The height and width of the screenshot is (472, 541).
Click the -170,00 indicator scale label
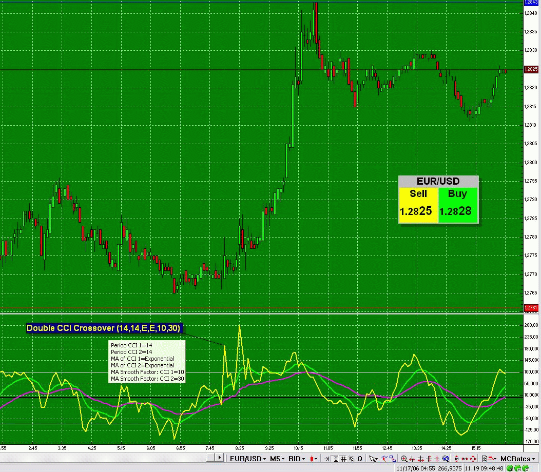click(x=531, y=442)
